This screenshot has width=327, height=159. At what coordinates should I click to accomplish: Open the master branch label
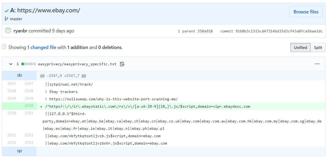tap(16, 19)
